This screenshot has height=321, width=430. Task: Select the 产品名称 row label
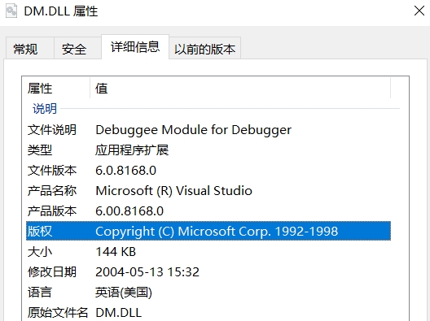pos(52,191)
